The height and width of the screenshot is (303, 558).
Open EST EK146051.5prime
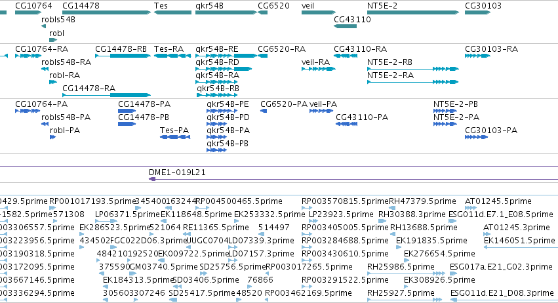point(521,247)
